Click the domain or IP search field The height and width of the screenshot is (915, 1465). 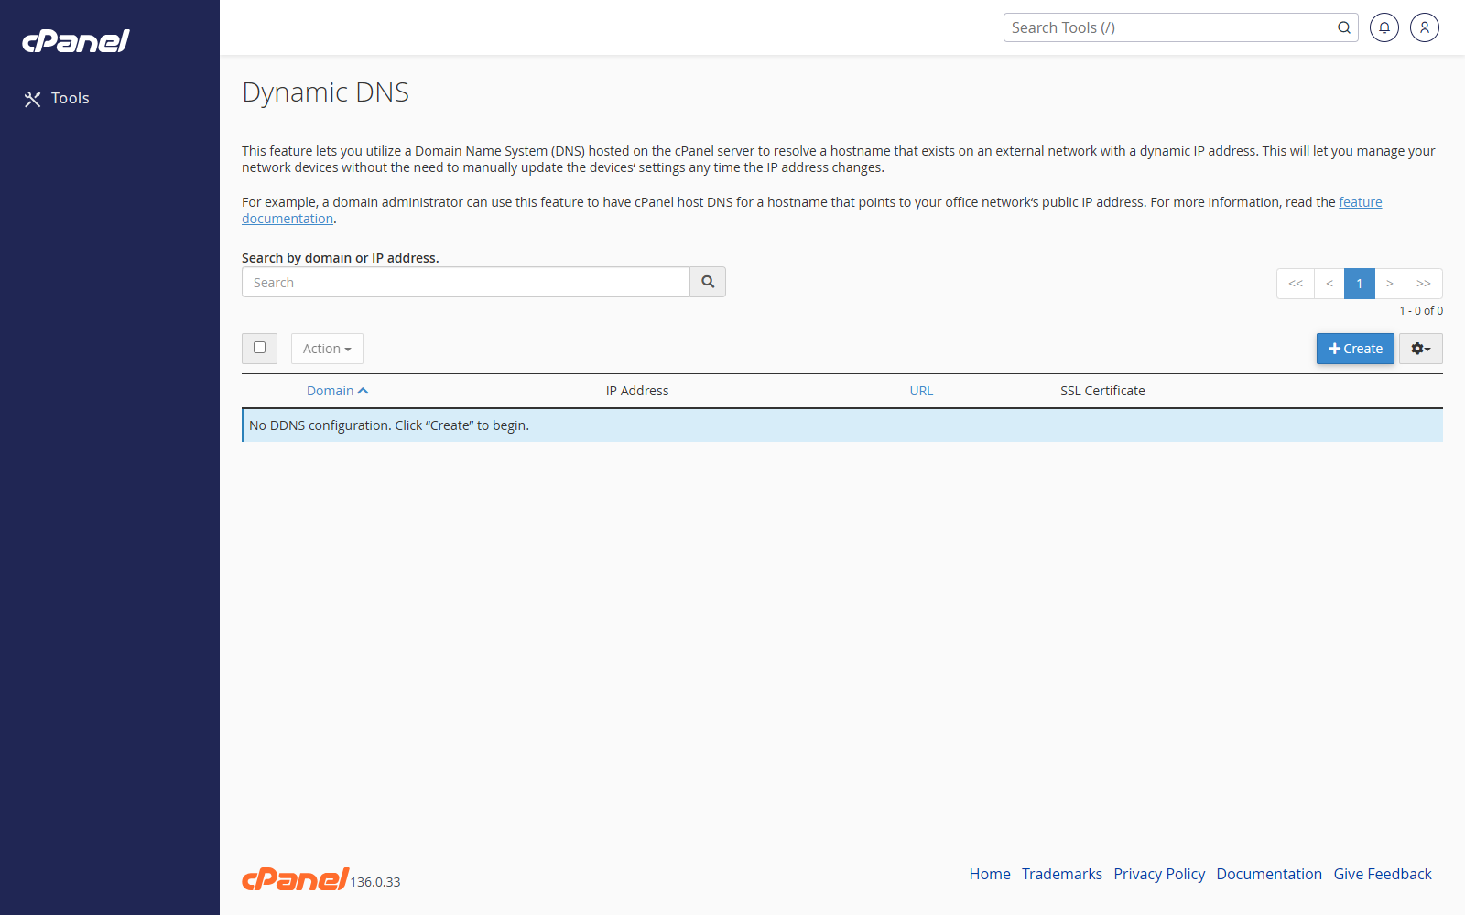pyautogui.click(x=466, y=283)
